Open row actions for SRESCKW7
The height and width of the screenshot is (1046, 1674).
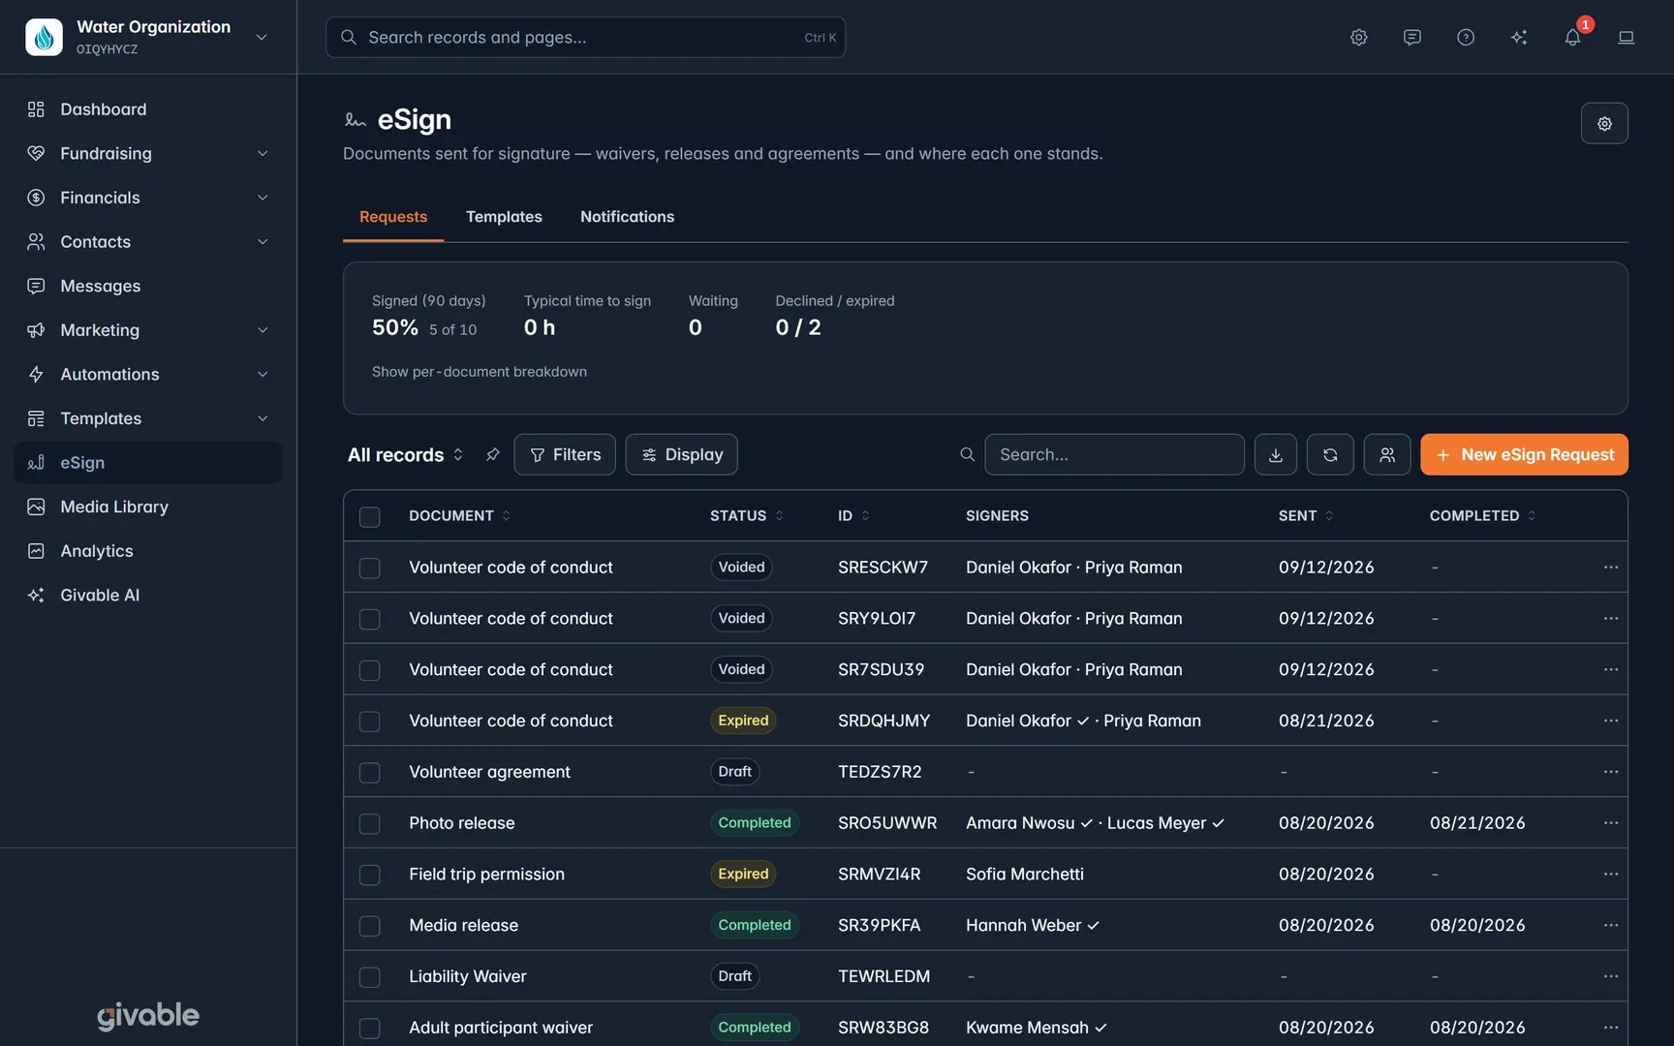tap(1611, 567)
